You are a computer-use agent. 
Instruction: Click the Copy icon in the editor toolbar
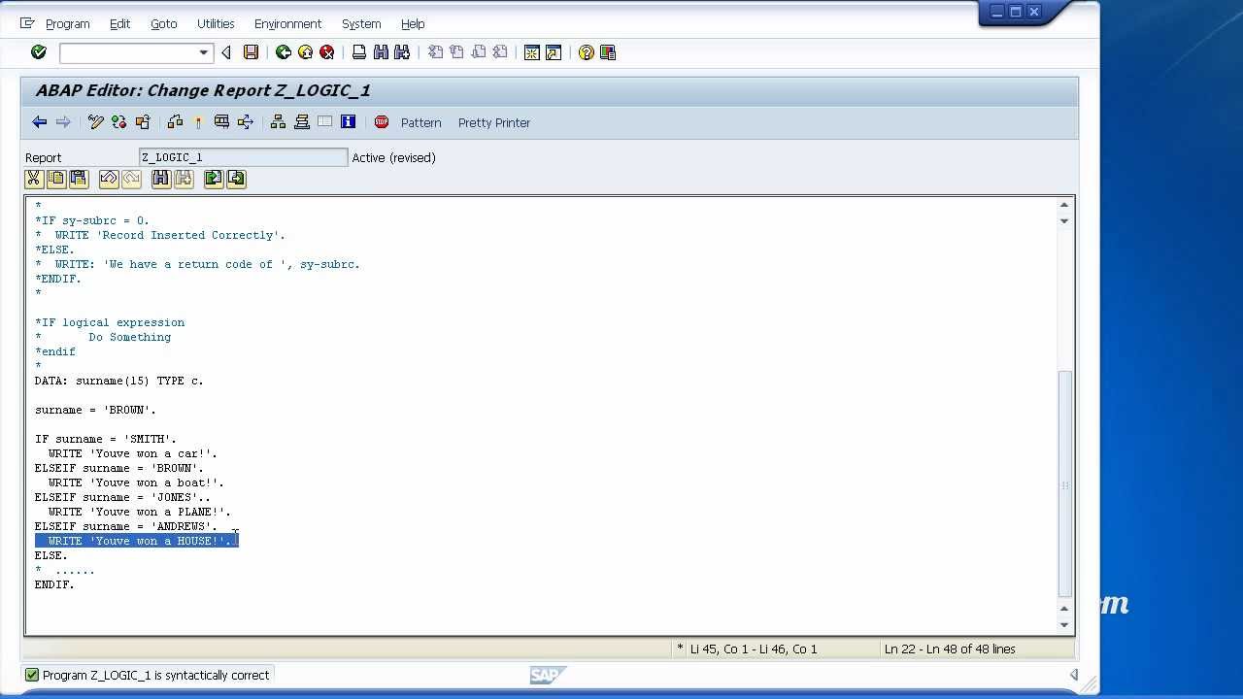(x=56, y=179)
